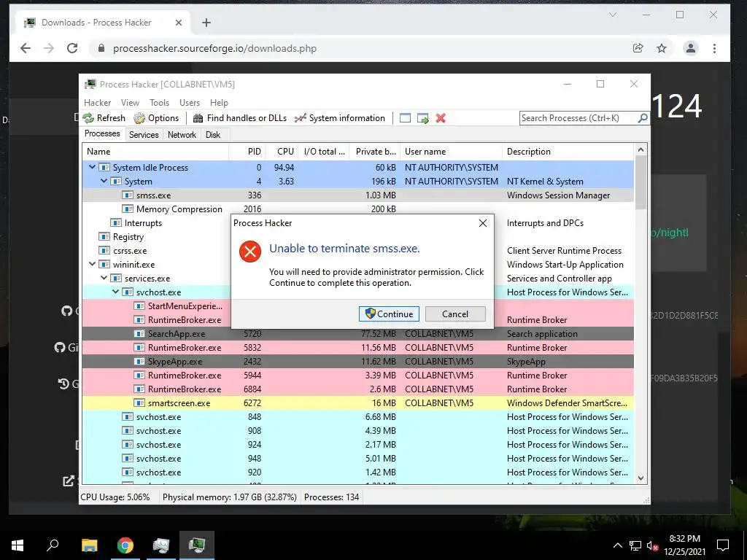Select the svchost.exe row with PID 848
Viewport: 747px width, 560px height.
pyautogui.click(x=358, y=416)
